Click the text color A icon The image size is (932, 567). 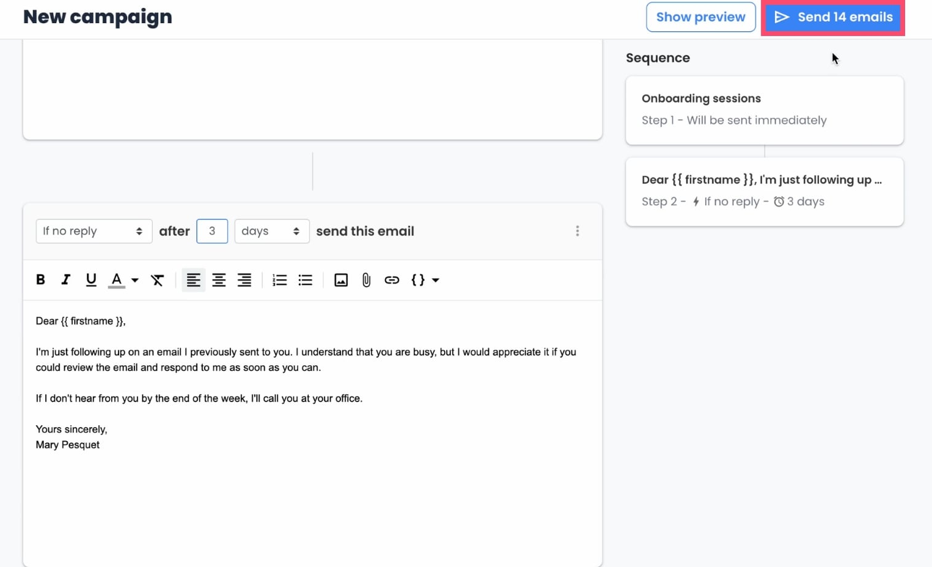point(117,280)
